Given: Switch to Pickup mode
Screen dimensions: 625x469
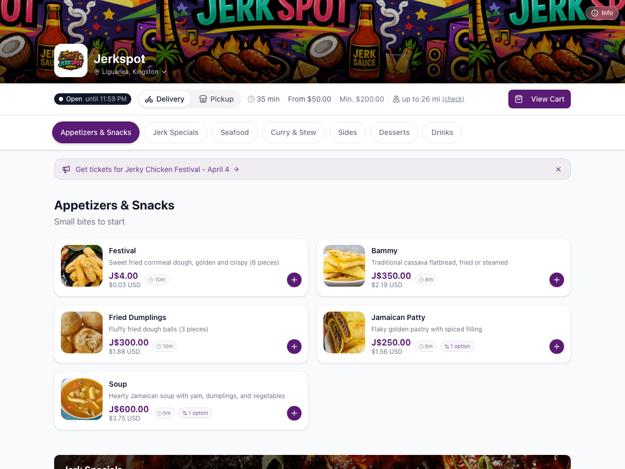Looking at the screenshot, I should [x=216, y=99].
